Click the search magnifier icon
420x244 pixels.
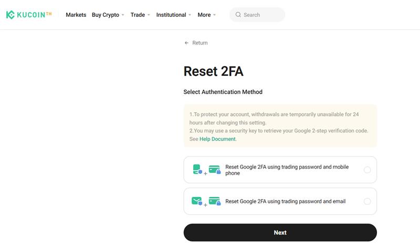(238, 15)
